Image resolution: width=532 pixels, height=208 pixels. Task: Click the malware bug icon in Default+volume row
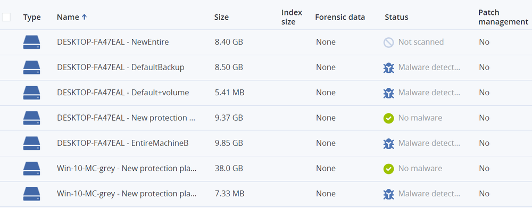point(388,93)
